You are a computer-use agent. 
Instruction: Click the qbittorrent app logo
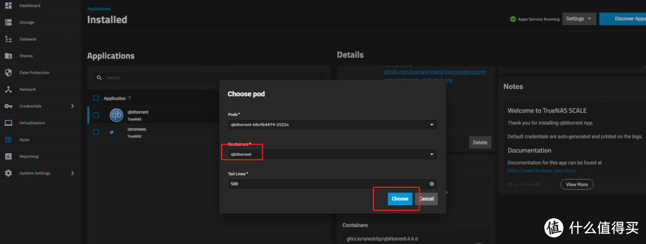pyautogui.click(x=116, y=115)
